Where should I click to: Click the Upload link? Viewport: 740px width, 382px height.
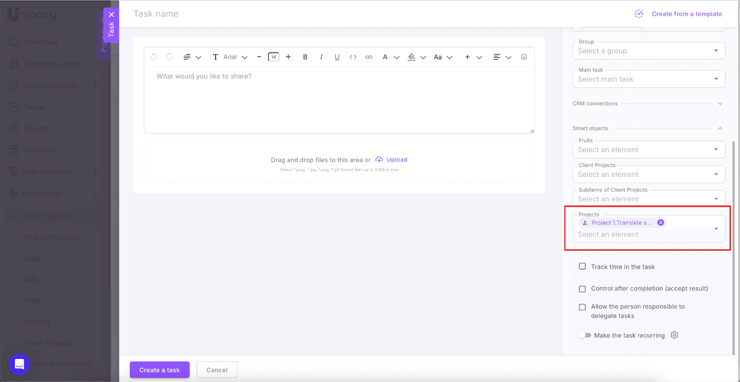pos(397,160)
